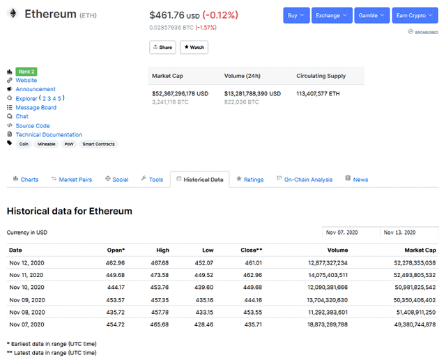Open the Market Pairs tab

pyautogui.click(x=72, y=180)
